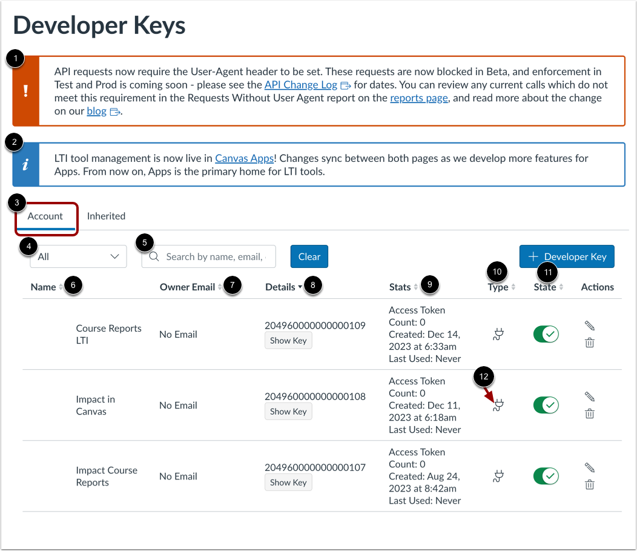The width and height of the screenshot is (637, 551).
Task: Toggle Impact Course Reports state off
Action: [546, 476]
